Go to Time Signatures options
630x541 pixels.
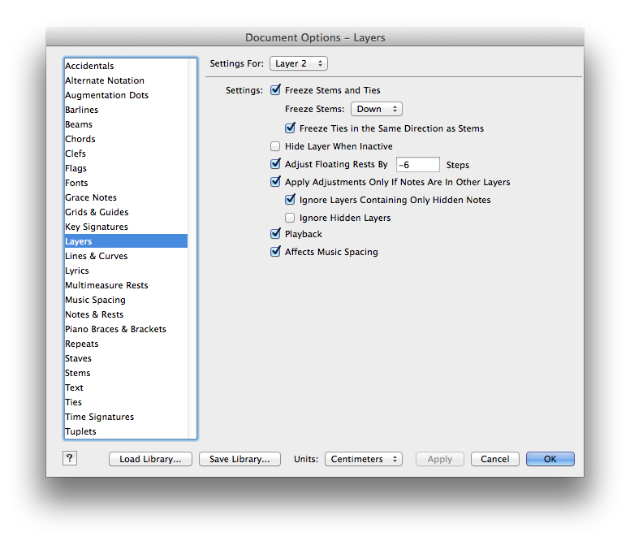(99, 417)
